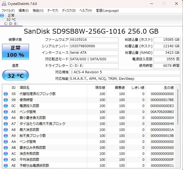Click the status orb for row AB 書き込み失敗回数

(6, 148)
